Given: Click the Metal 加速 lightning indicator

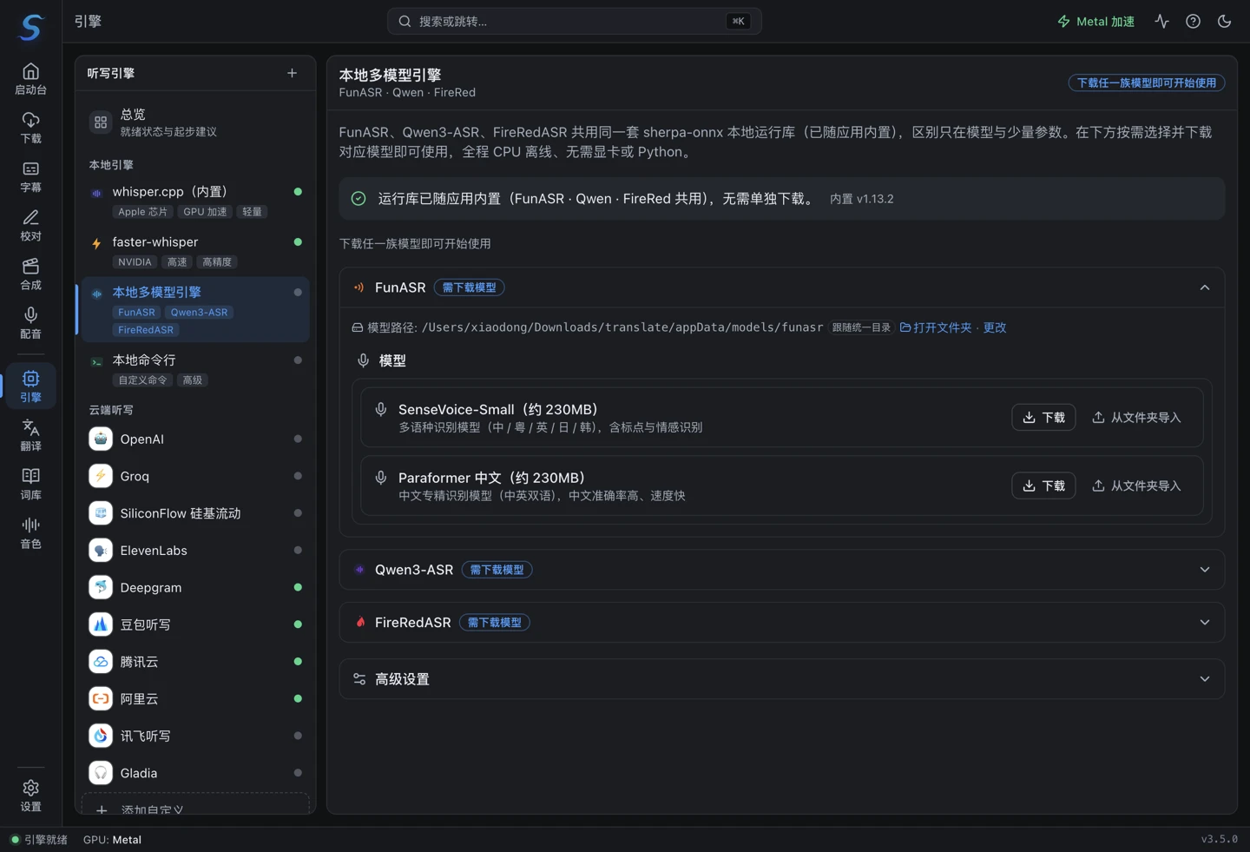Looking at the screenshot, I should click(x=1095, y=21).
